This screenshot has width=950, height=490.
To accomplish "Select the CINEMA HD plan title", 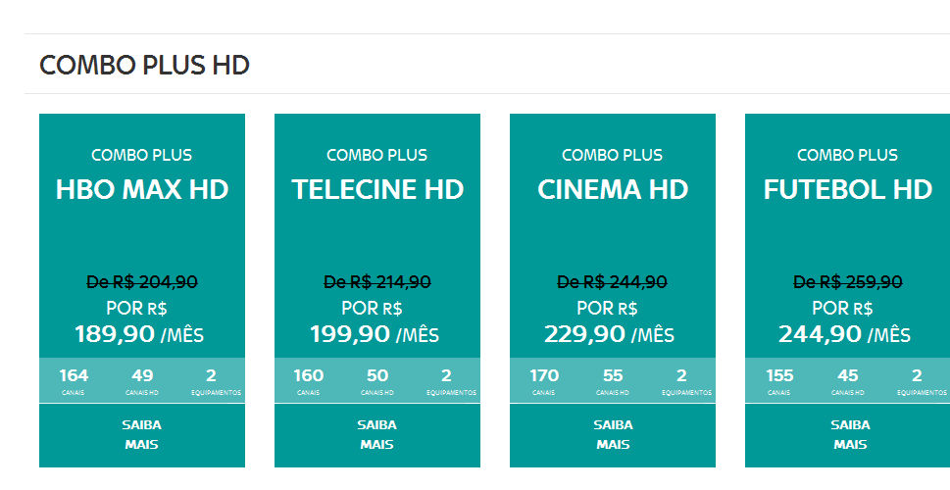I will pos(613,189).
